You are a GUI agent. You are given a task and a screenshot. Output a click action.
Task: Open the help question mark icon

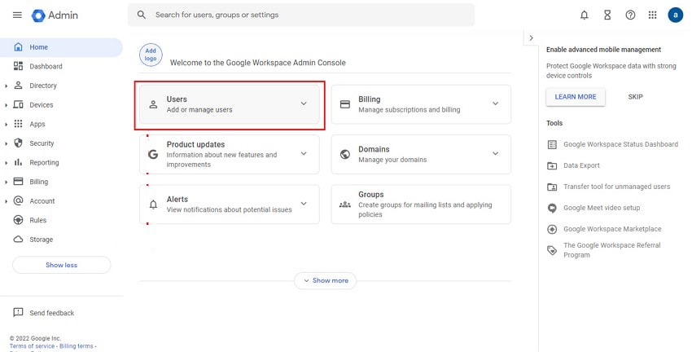[x=630, y=15]
